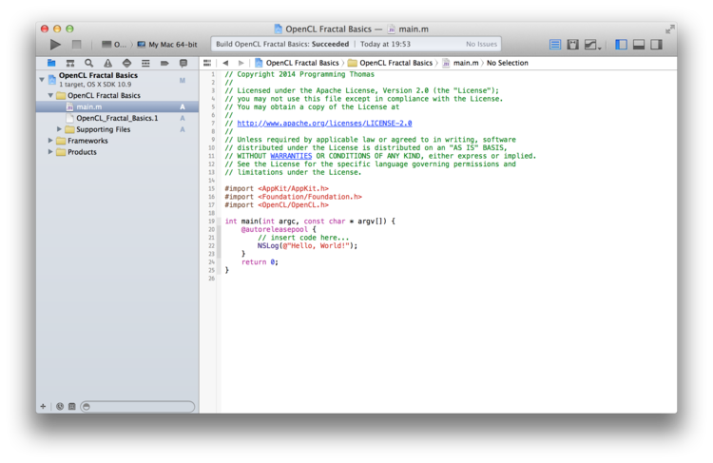Open main.m jump bar segment
The height and width of the screenshot is (463, 713).
pos(461,63)
